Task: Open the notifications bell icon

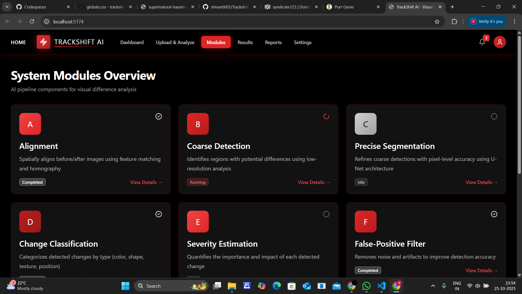Action: click(x=482, y=42)
